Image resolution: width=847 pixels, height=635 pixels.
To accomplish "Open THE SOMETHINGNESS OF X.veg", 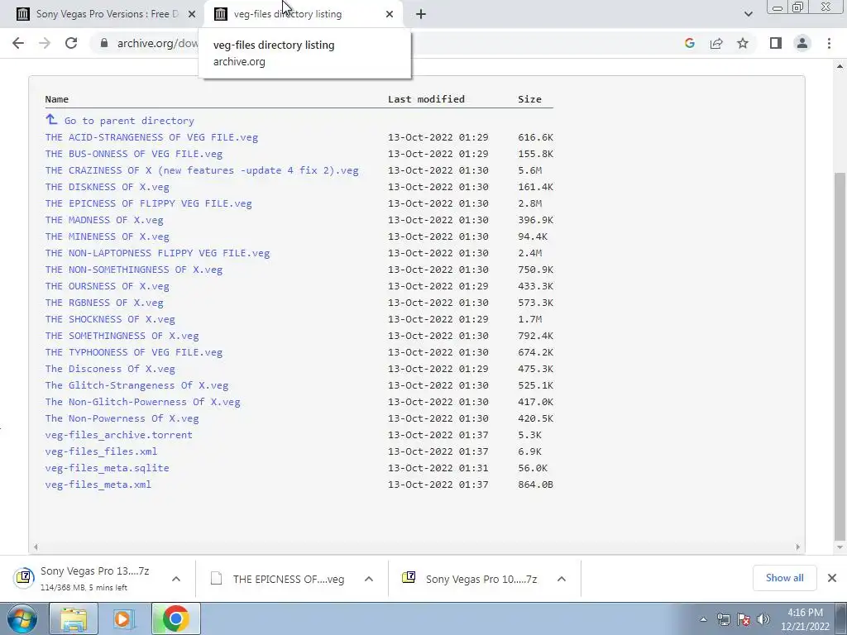I will point(122,336).
